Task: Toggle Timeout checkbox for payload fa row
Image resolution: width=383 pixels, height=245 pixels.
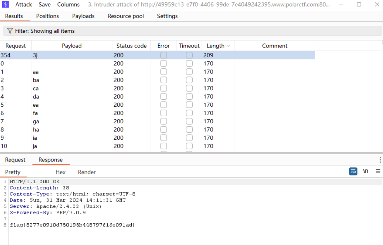Action: [189, 113]
